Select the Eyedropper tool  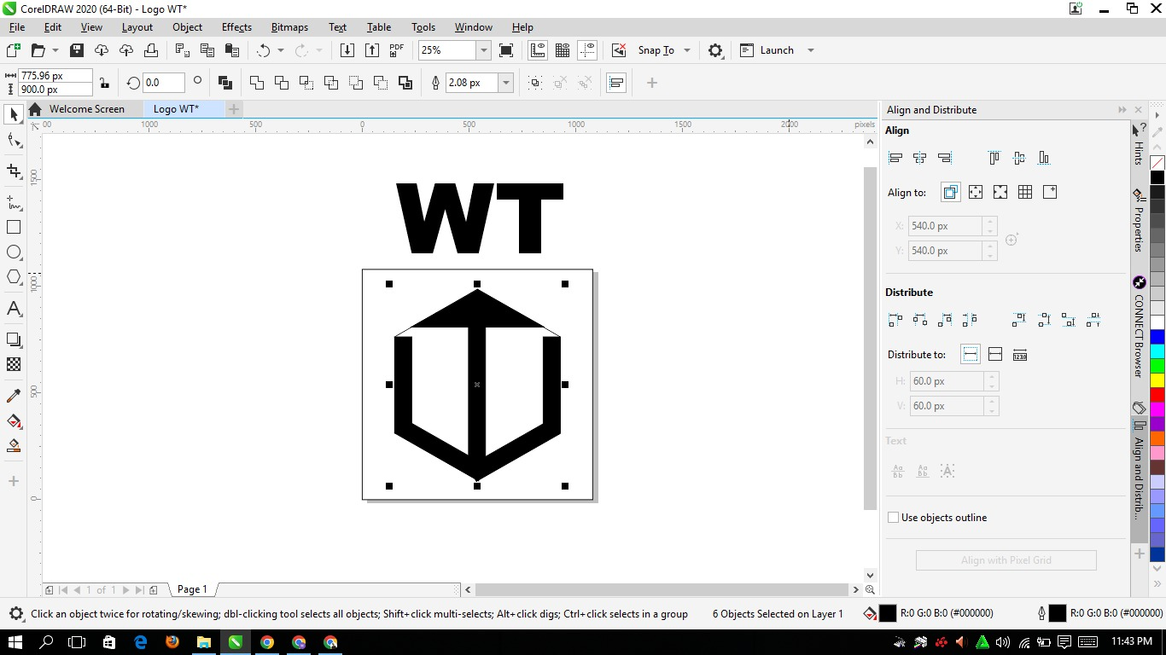click(x=14, y=396)
